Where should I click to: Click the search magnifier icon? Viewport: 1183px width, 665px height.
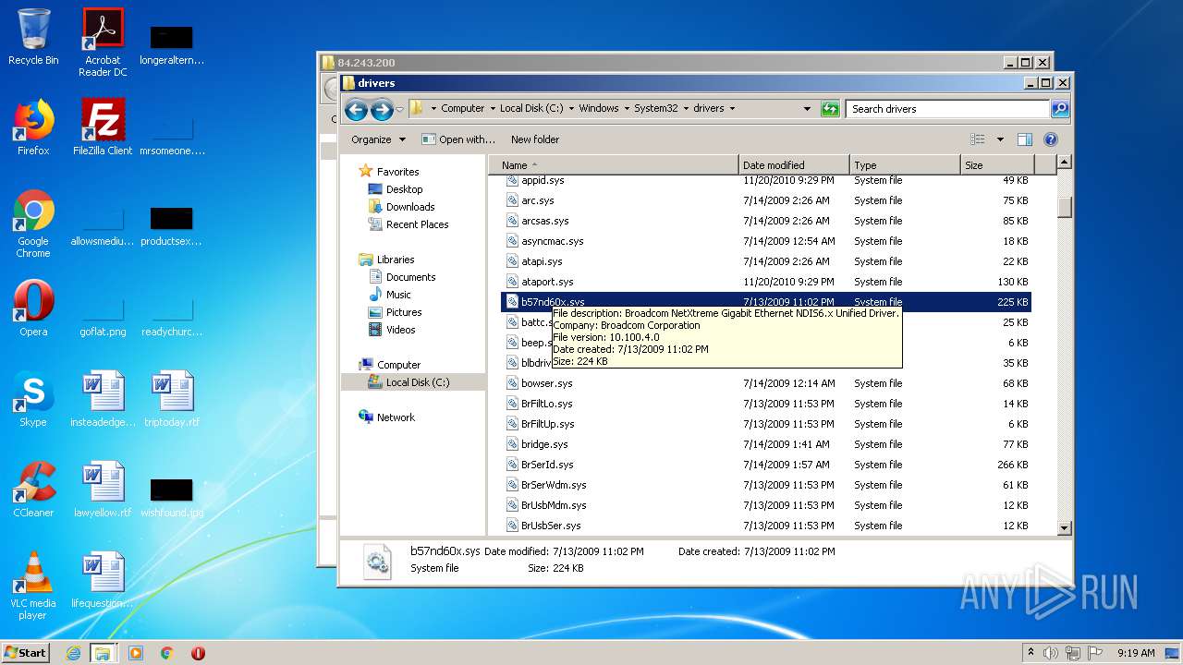point(1060,109)
